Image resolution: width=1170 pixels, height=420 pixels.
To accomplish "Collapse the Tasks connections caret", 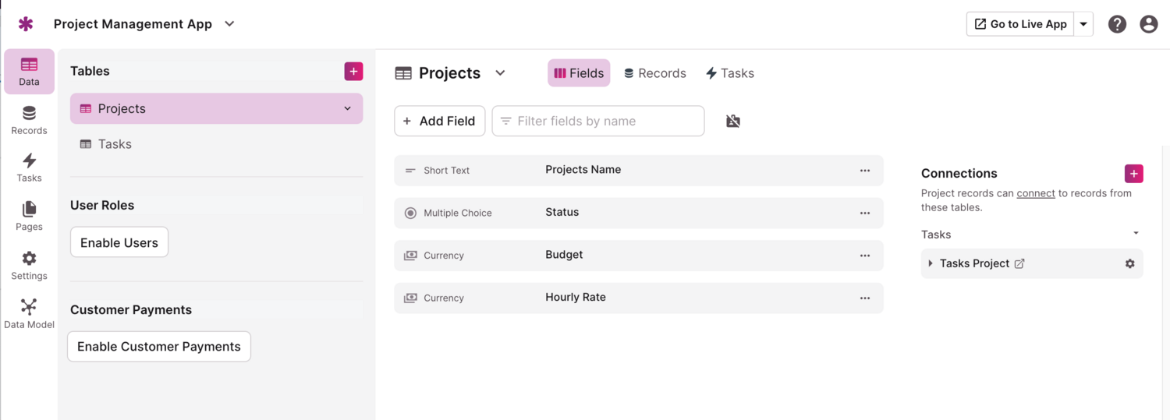I will point(1136,234).
